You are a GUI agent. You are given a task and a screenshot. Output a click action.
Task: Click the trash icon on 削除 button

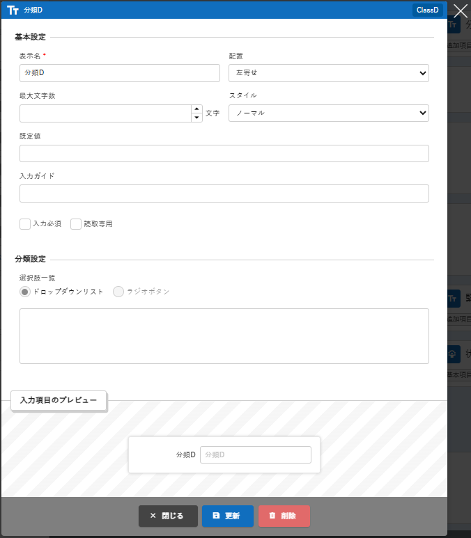click(x=272, y=516)
